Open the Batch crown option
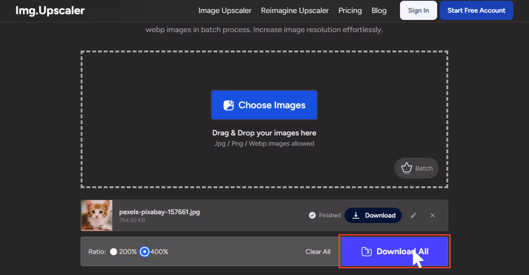529x275 pixels. [416, 168]
